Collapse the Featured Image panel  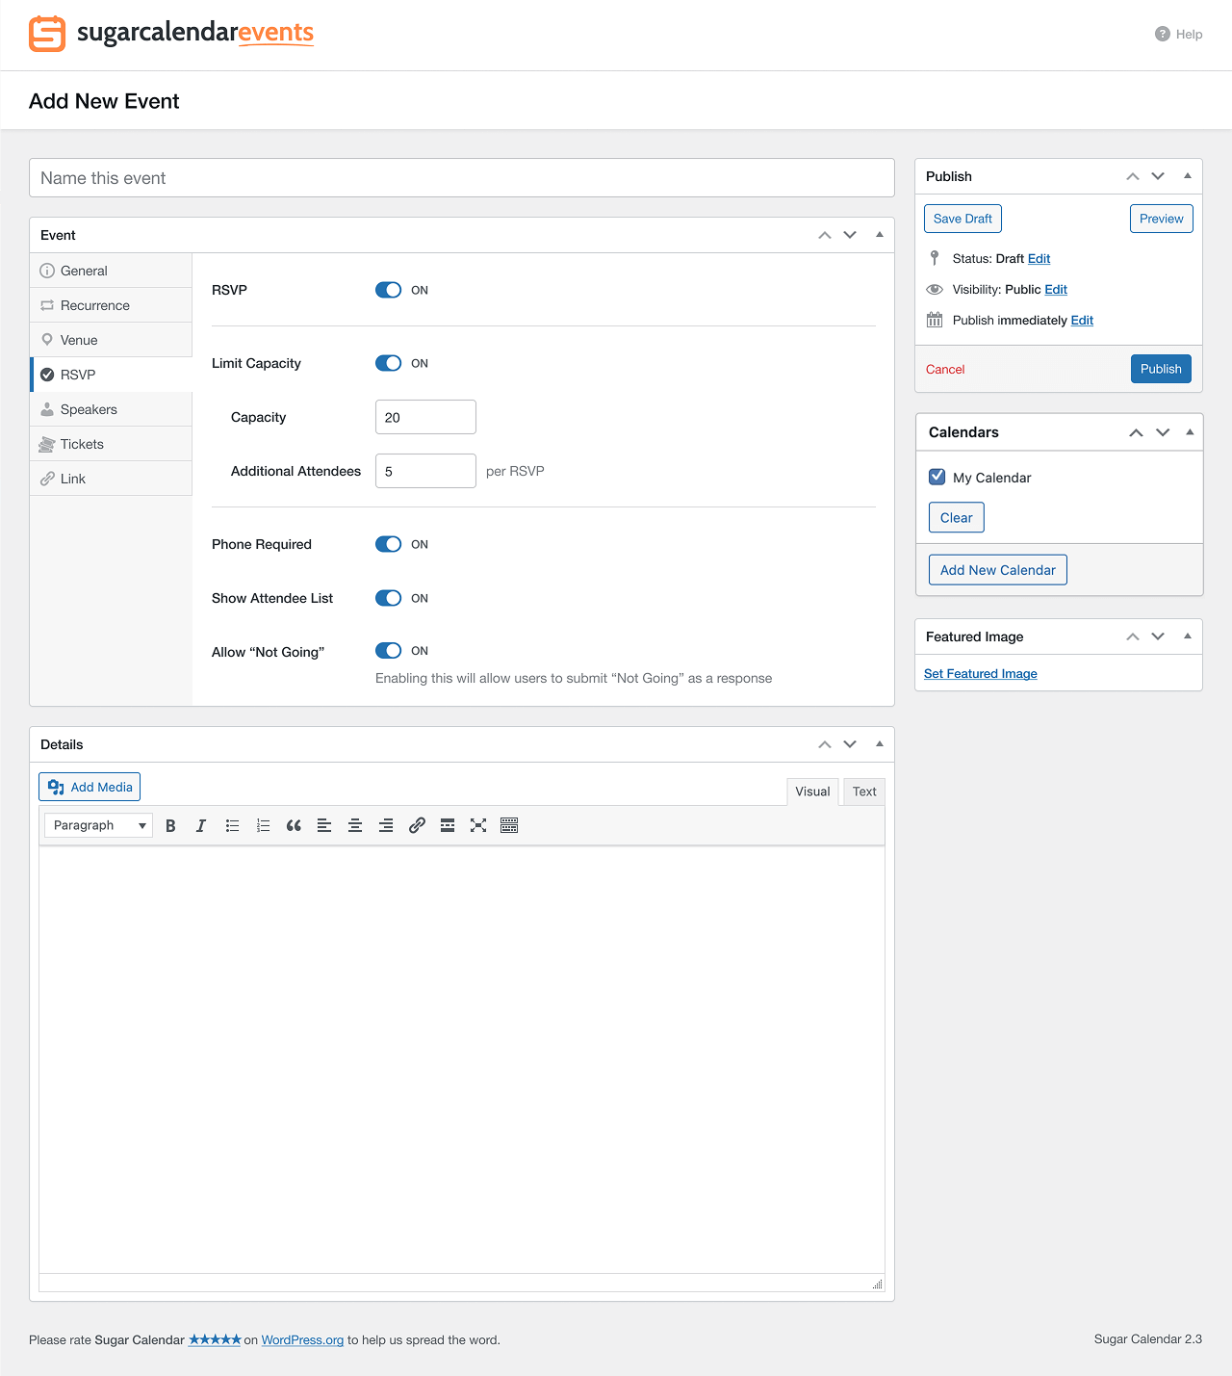point(1187,636)
